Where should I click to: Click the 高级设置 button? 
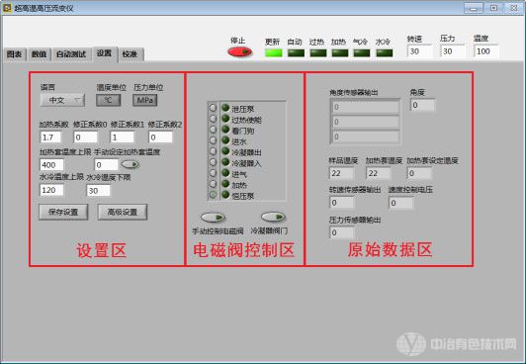click(x=123, y=212)
